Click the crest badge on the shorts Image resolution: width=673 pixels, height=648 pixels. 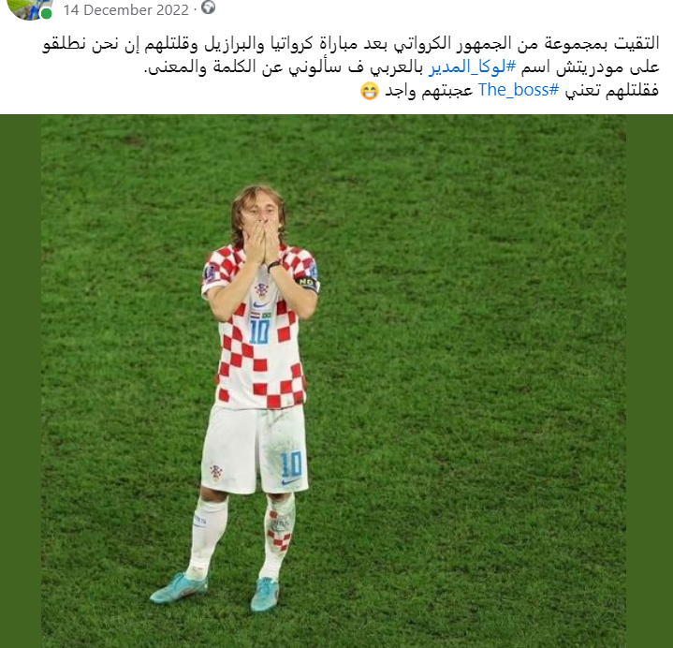click(x=216, y=472)
